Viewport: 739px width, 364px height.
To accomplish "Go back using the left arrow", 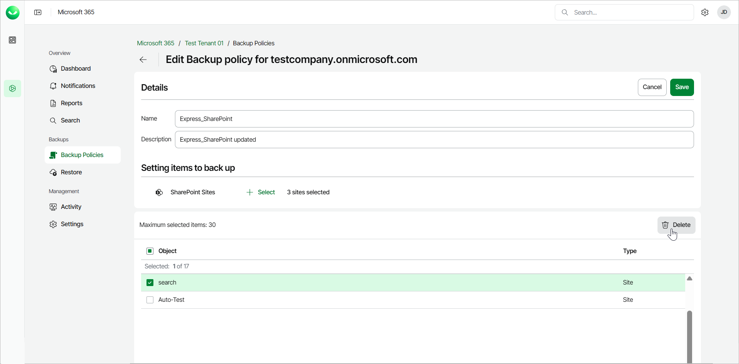I will [x=143, y=60].
